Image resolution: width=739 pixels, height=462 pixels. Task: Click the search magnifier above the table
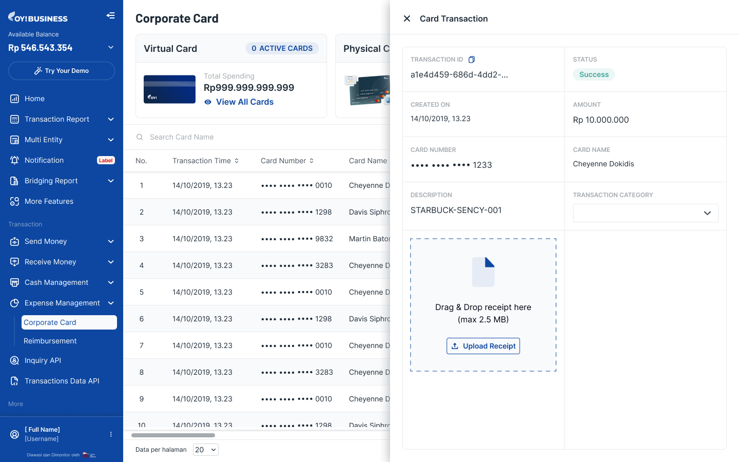tap(140, 137)
